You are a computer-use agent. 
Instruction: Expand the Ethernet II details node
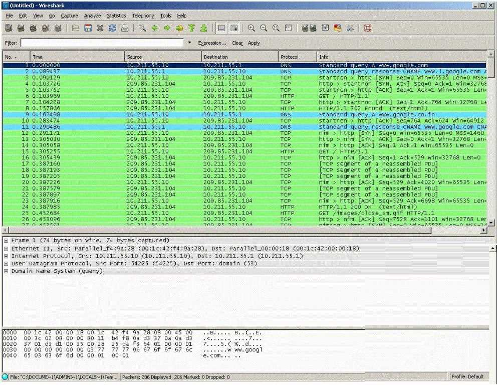coord(5,248)
